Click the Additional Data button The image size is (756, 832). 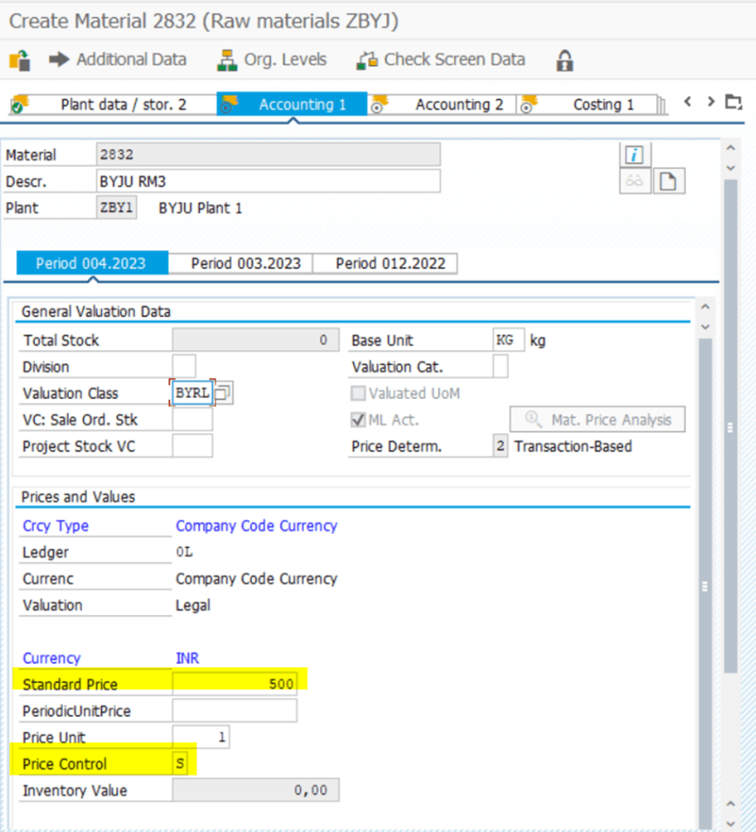(x=118, y=60)
